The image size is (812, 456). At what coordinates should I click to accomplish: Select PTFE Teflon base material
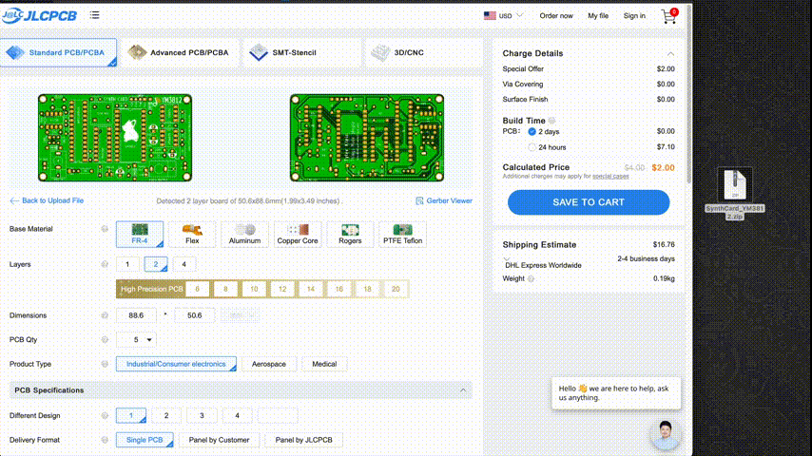(x=402, y=234)
